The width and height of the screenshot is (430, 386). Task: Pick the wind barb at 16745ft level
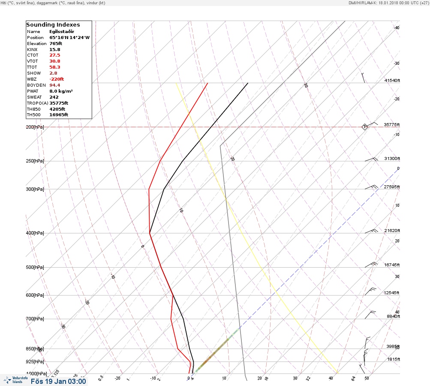click(x=371, y=265)
